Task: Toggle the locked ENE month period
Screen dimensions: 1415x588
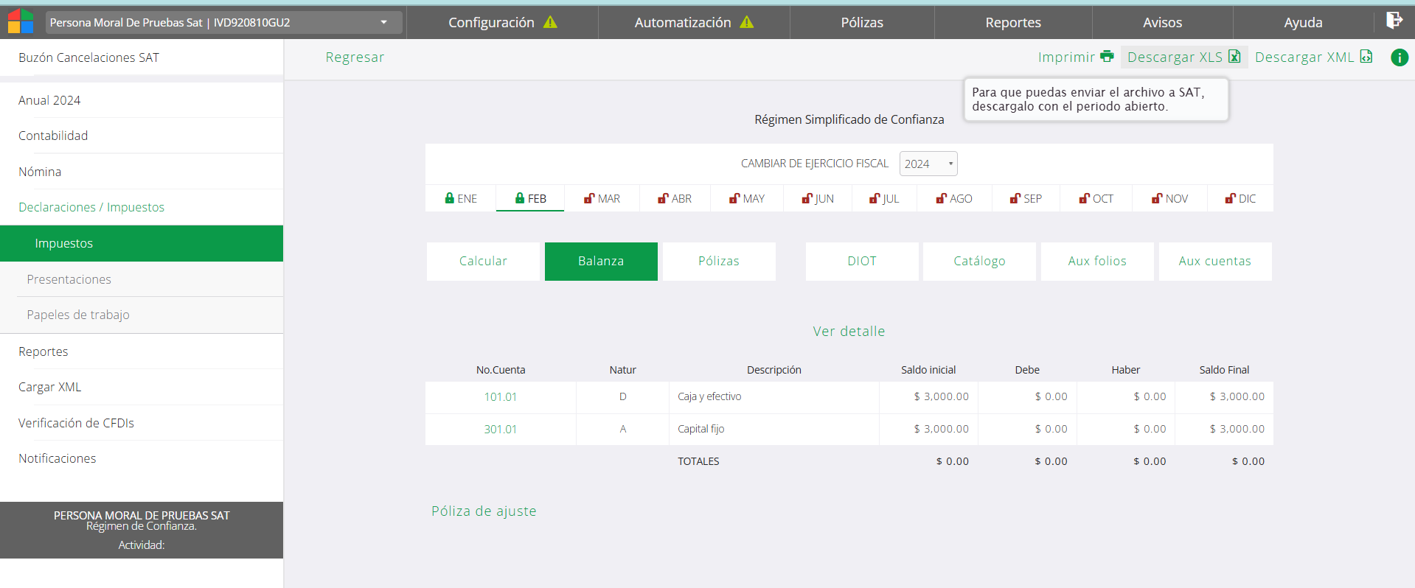Action: click(x=461, y=199)
